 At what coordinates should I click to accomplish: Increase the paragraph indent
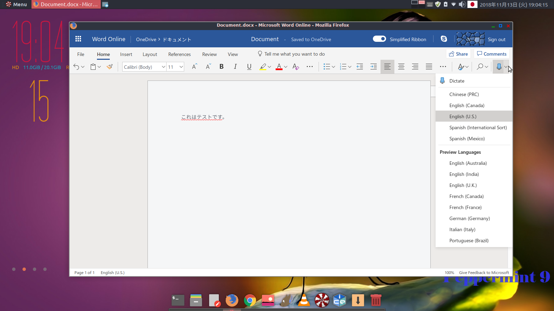(374, 67)
